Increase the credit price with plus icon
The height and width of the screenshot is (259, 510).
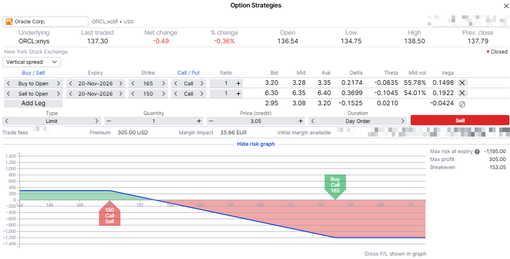click(x=300, y=121)
